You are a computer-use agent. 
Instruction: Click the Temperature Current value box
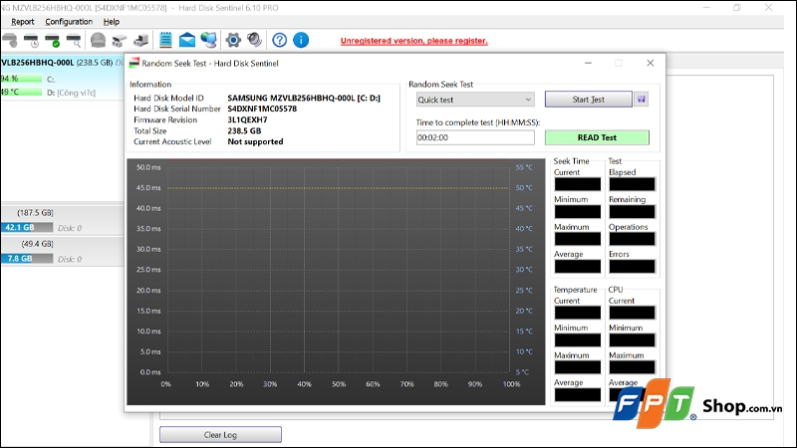[x=578, y=313]
